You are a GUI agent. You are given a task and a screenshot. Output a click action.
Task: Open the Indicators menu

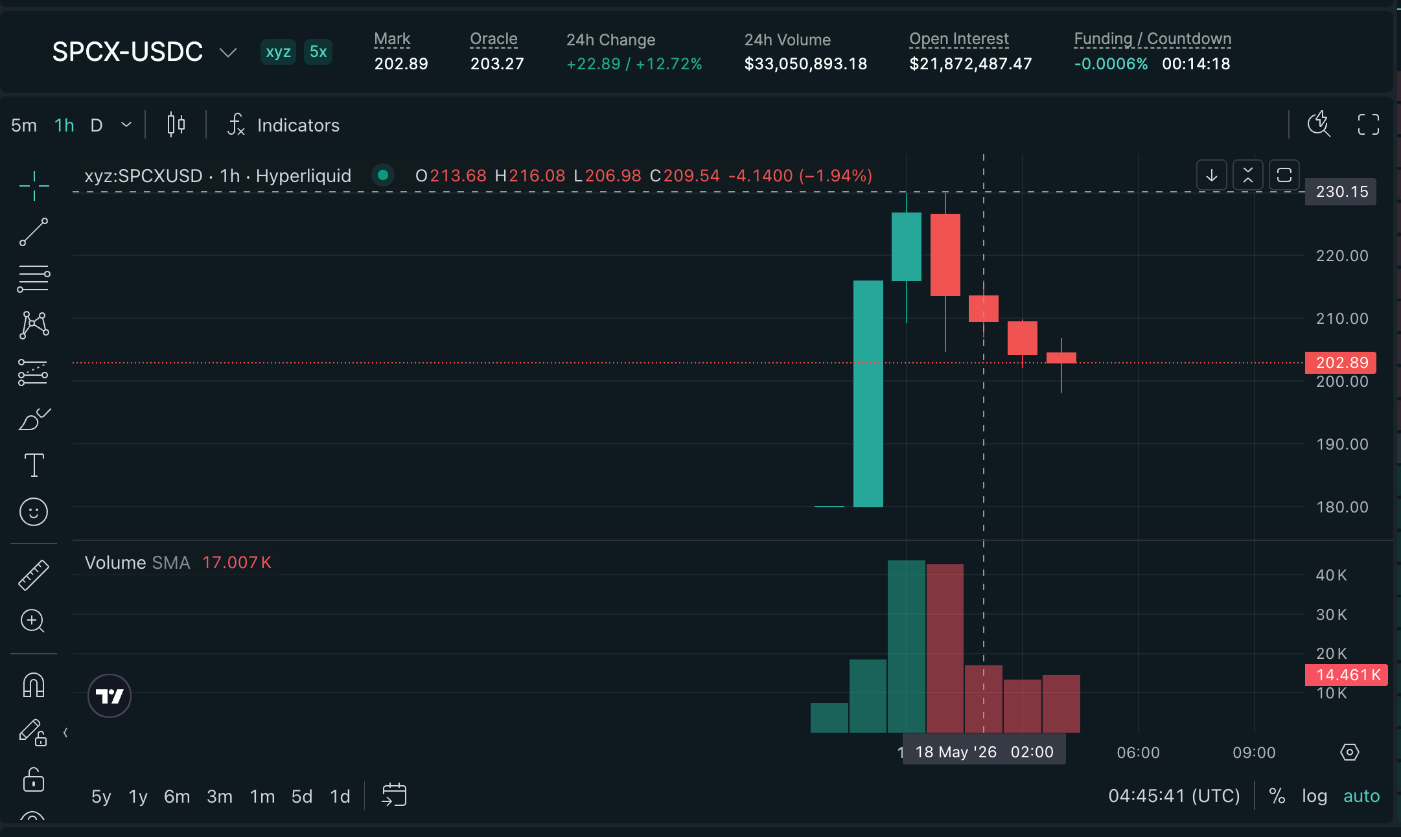pos(283,124)
